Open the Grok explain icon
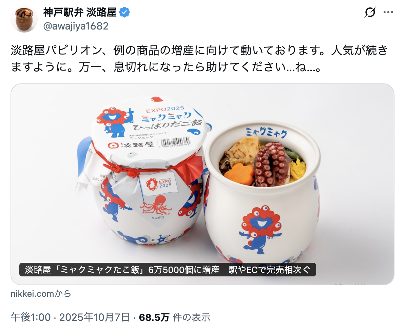 coord(370,12)
